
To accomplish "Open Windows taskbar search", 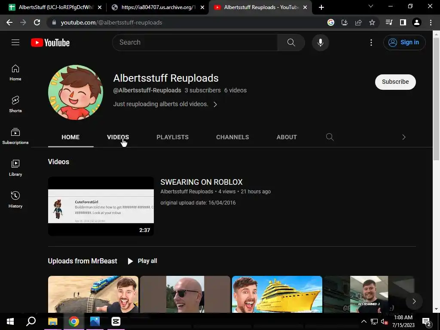I will pos(31,321).
